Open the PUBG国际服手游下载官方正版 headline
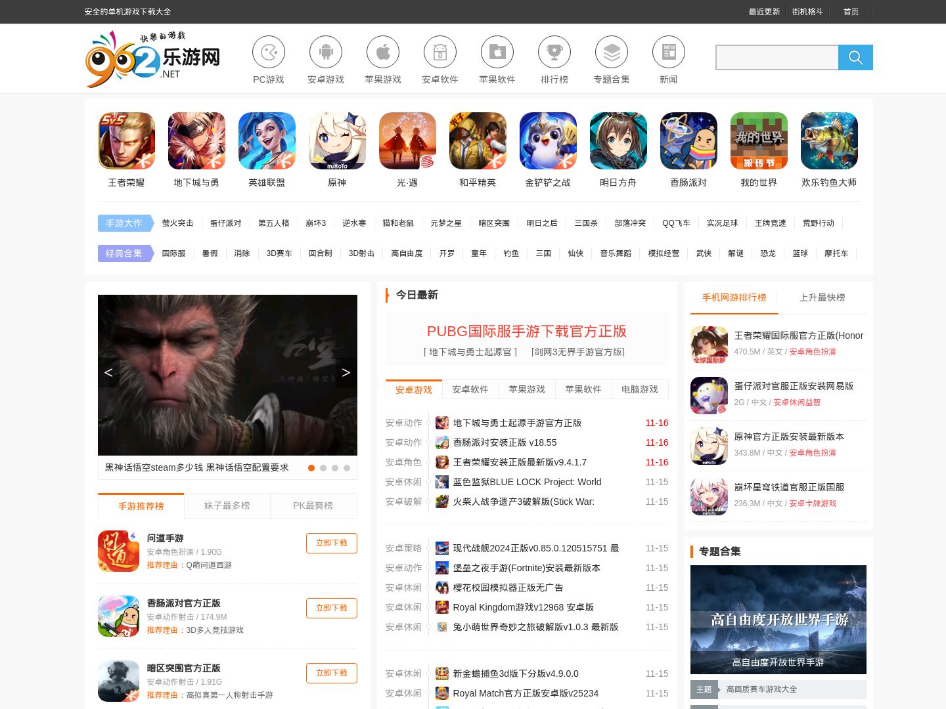946x709 pixels. click(x=527, y=332)
